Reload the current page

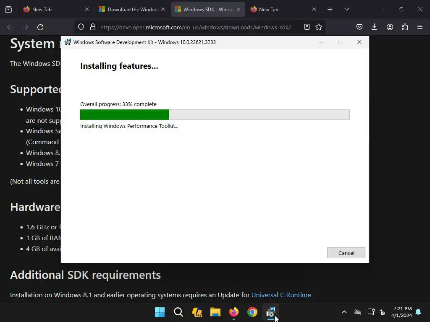click(40, 27)
